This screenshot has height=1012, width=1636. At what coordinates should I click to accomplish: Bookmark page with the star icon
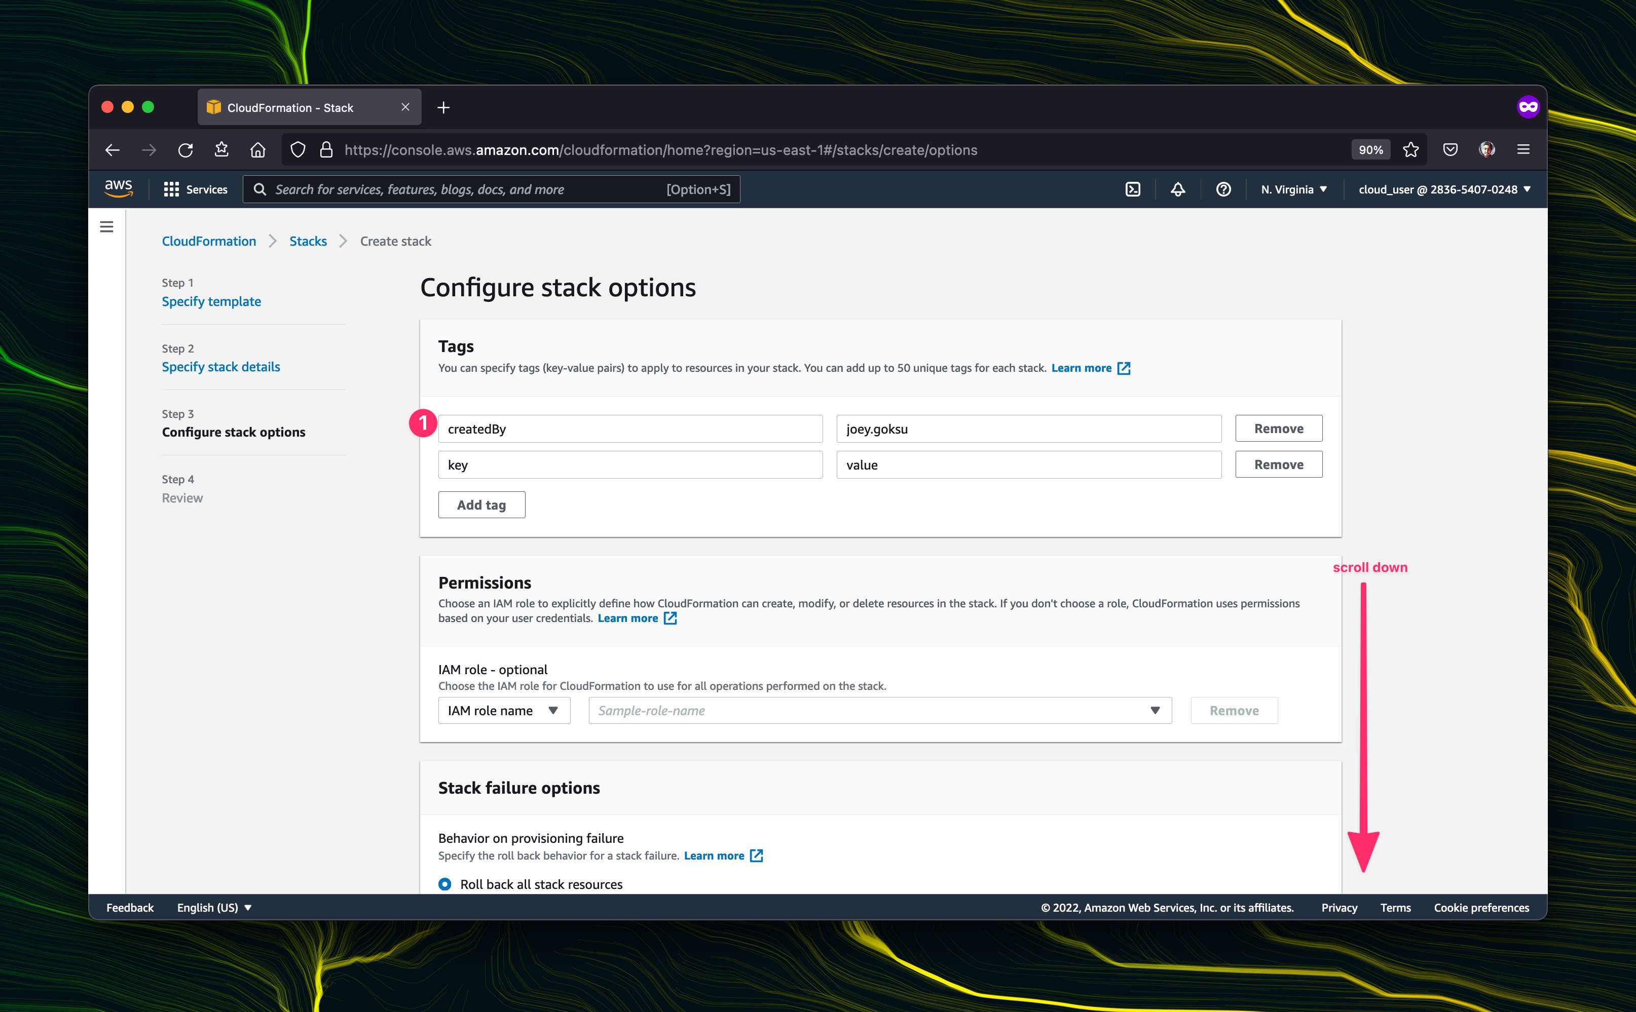click(1411, 150)
